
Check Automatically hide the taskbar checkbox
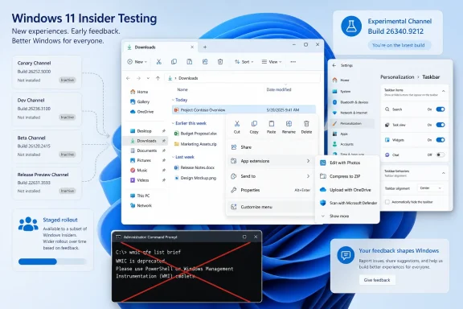pos(387,202)
